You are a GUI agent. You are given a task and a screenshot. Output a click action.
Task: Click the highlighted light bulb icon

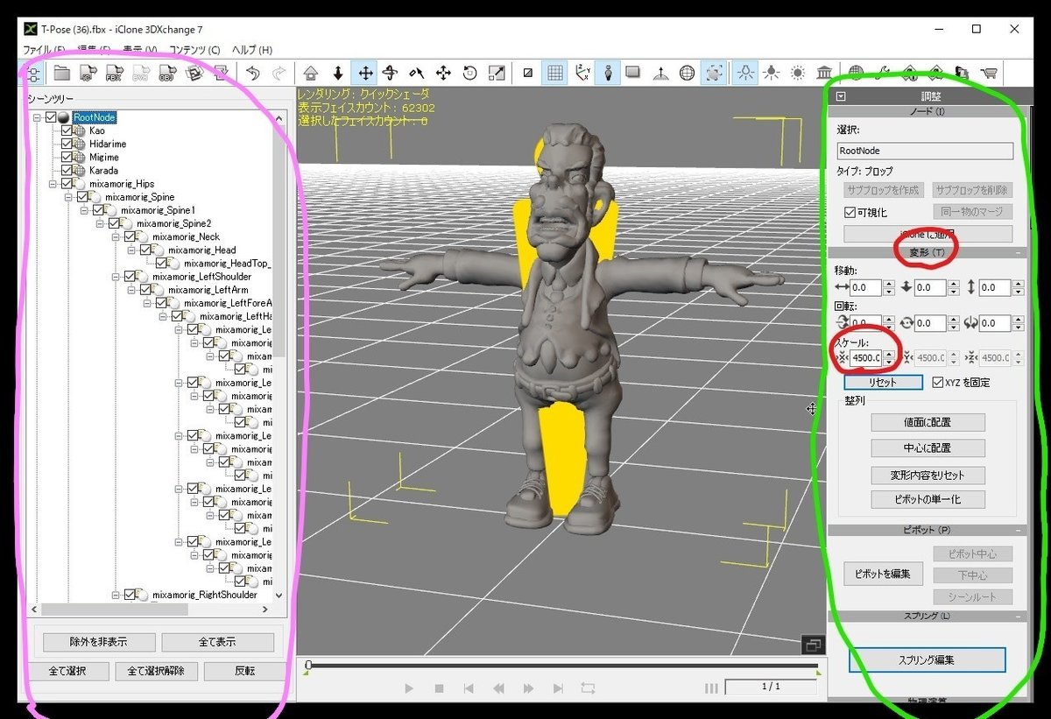[x=745, y=74]
